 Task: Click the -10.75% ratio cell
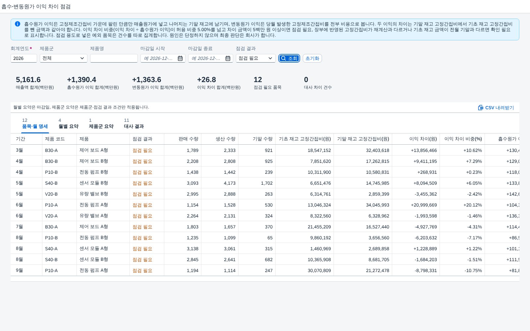462,270
